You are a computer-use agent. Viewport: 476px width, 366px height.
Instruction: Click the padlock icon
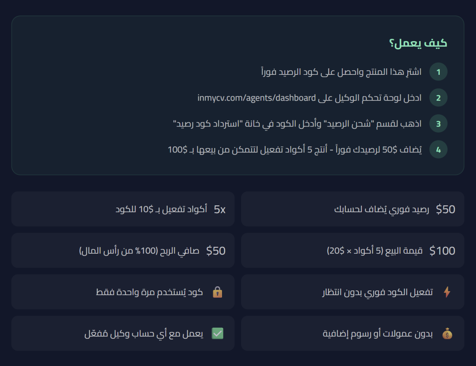217,292
